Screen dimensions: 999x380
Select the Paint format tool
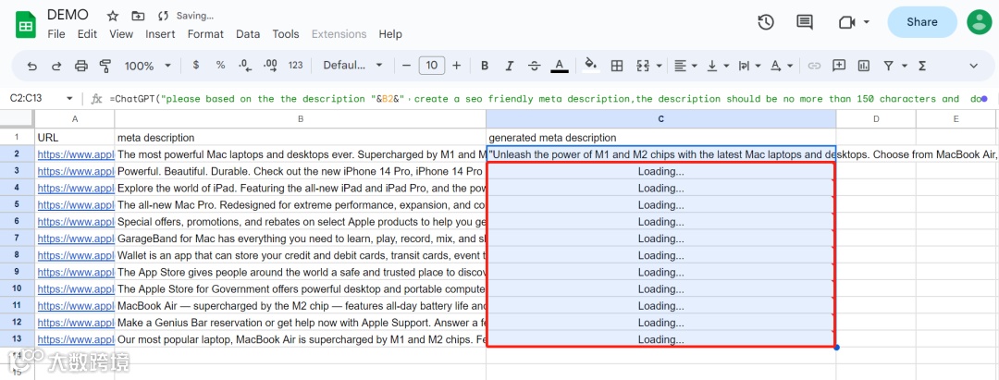[105, 66]
